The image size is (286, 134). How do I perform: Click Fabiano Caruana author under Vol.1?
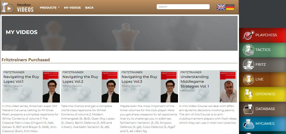(13, 86)
